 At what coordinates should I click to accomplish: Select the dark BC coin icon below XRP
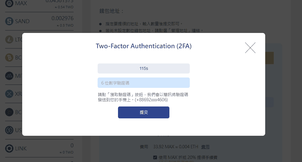pos(9,112)
